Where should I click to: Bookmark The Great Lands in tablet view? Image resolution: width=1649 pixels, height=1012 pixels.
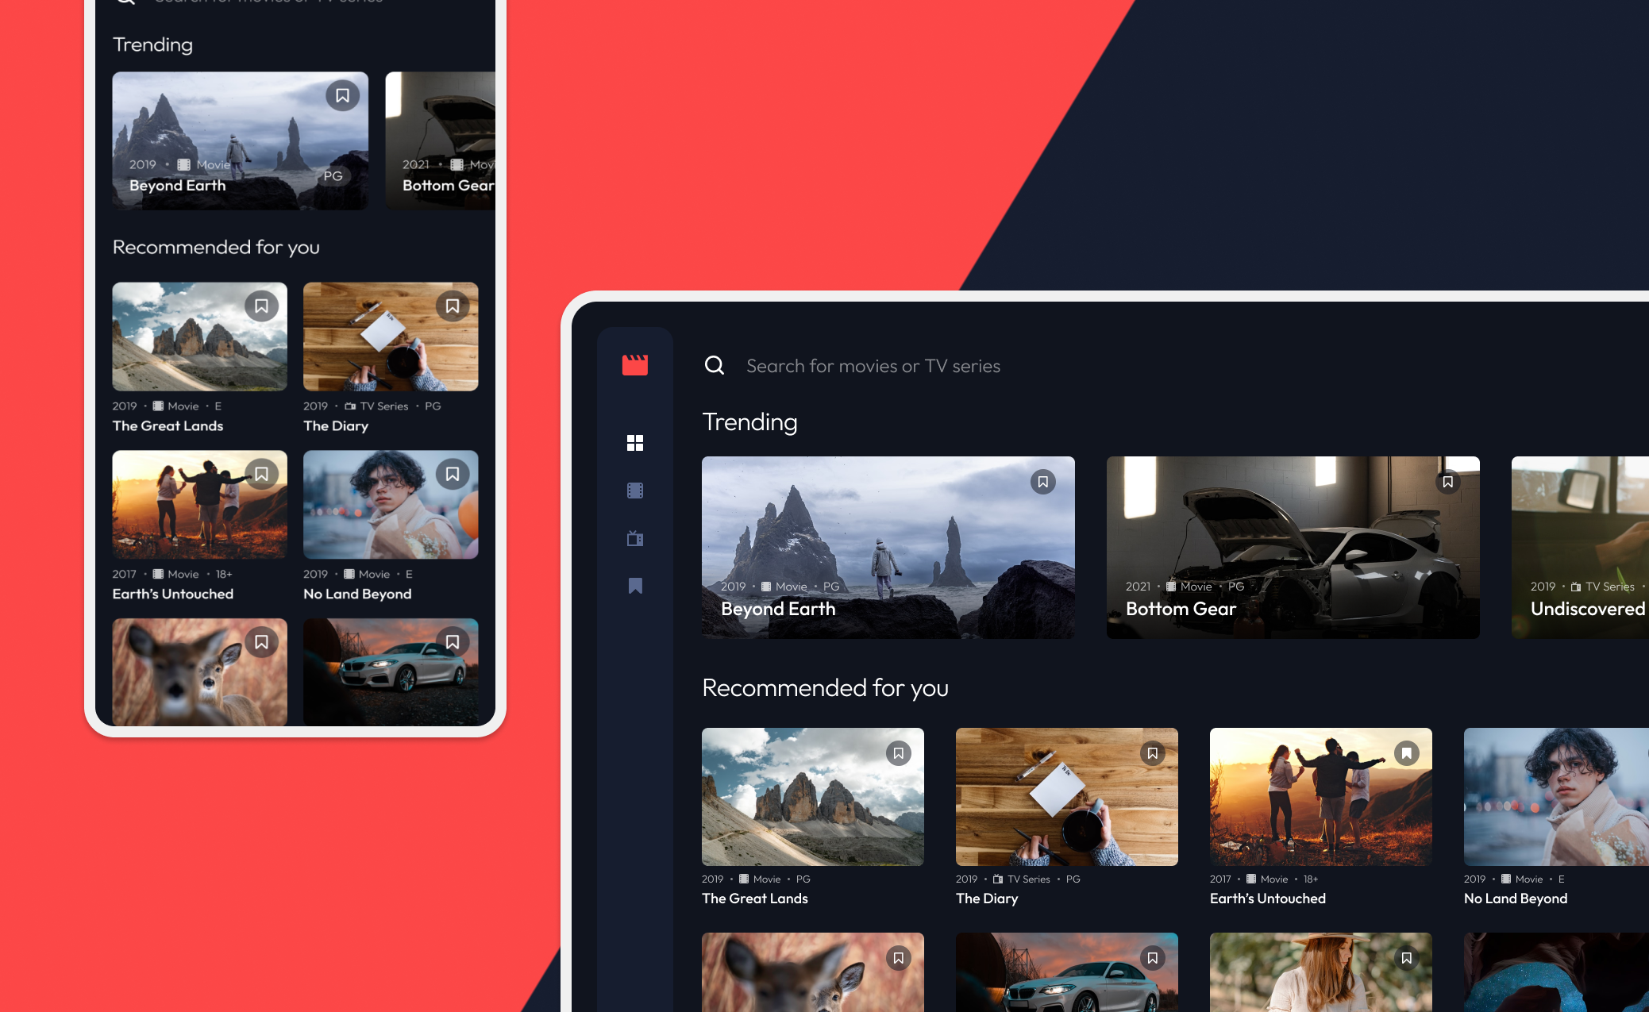[899, 753]
